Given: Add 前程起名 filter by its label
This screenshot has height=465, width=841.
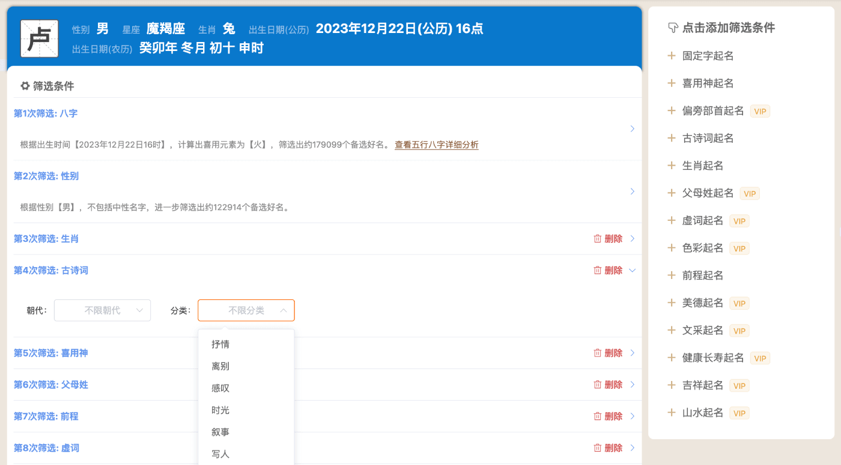Looking at the screenshot, I should click(703, 275).
